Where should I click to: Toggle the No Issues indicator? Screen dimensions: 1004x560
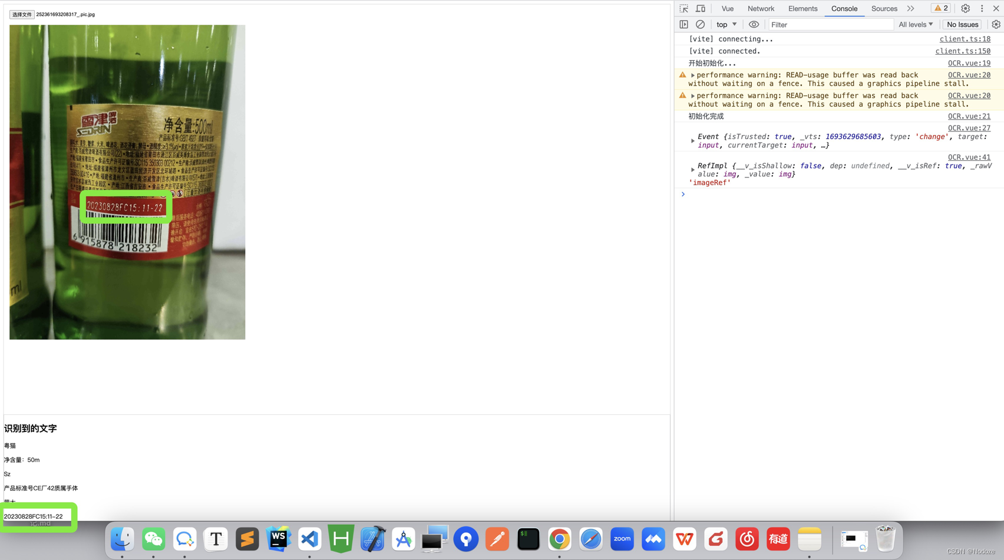point(962,24)
